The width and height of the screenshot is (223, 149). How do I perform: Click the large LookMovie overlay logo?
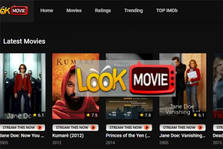[125, 78]
